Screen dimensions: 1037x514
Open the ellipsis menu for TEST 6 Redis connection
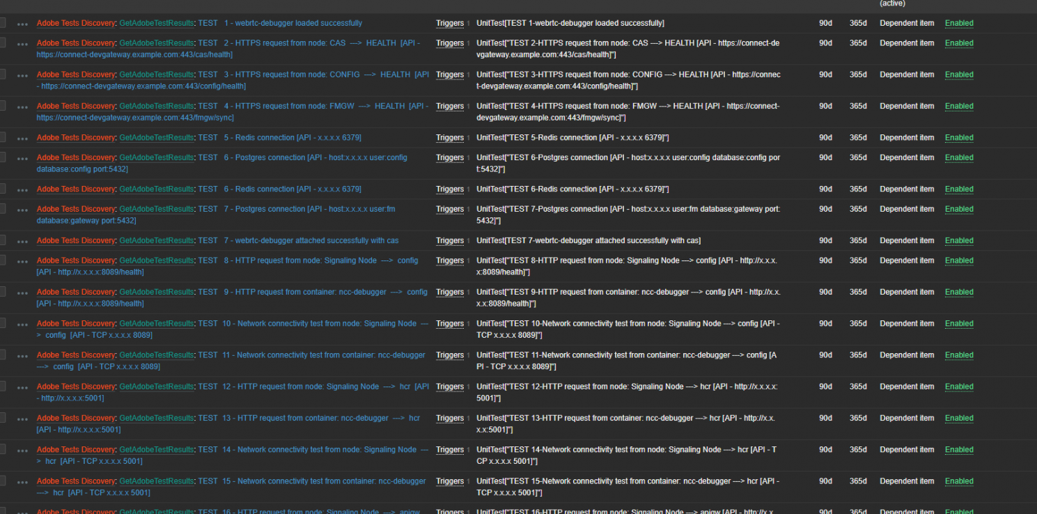pyautogui.click(x=22, y=189)
